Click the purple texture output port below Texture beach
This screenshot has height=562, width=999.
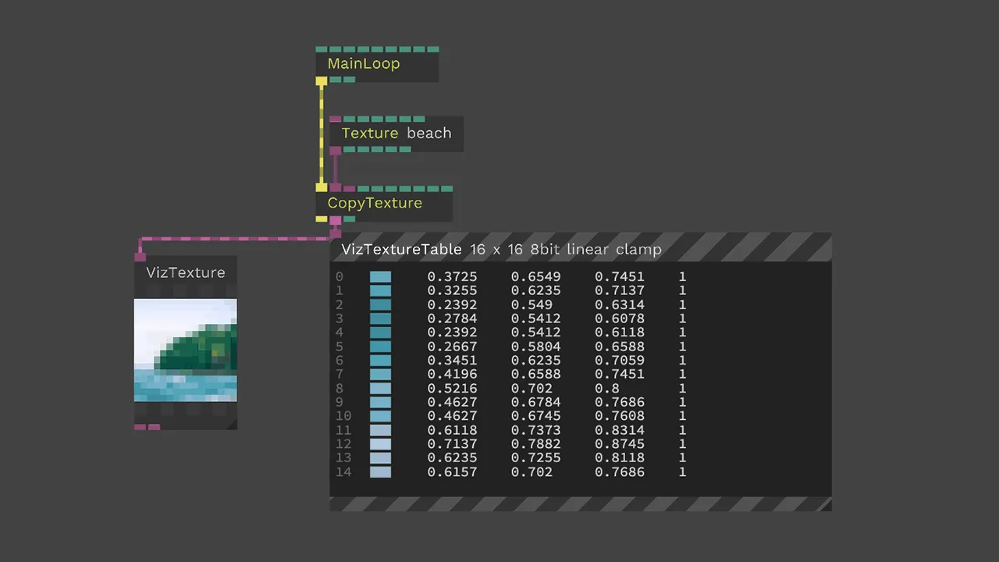click(x=336, y=149)
